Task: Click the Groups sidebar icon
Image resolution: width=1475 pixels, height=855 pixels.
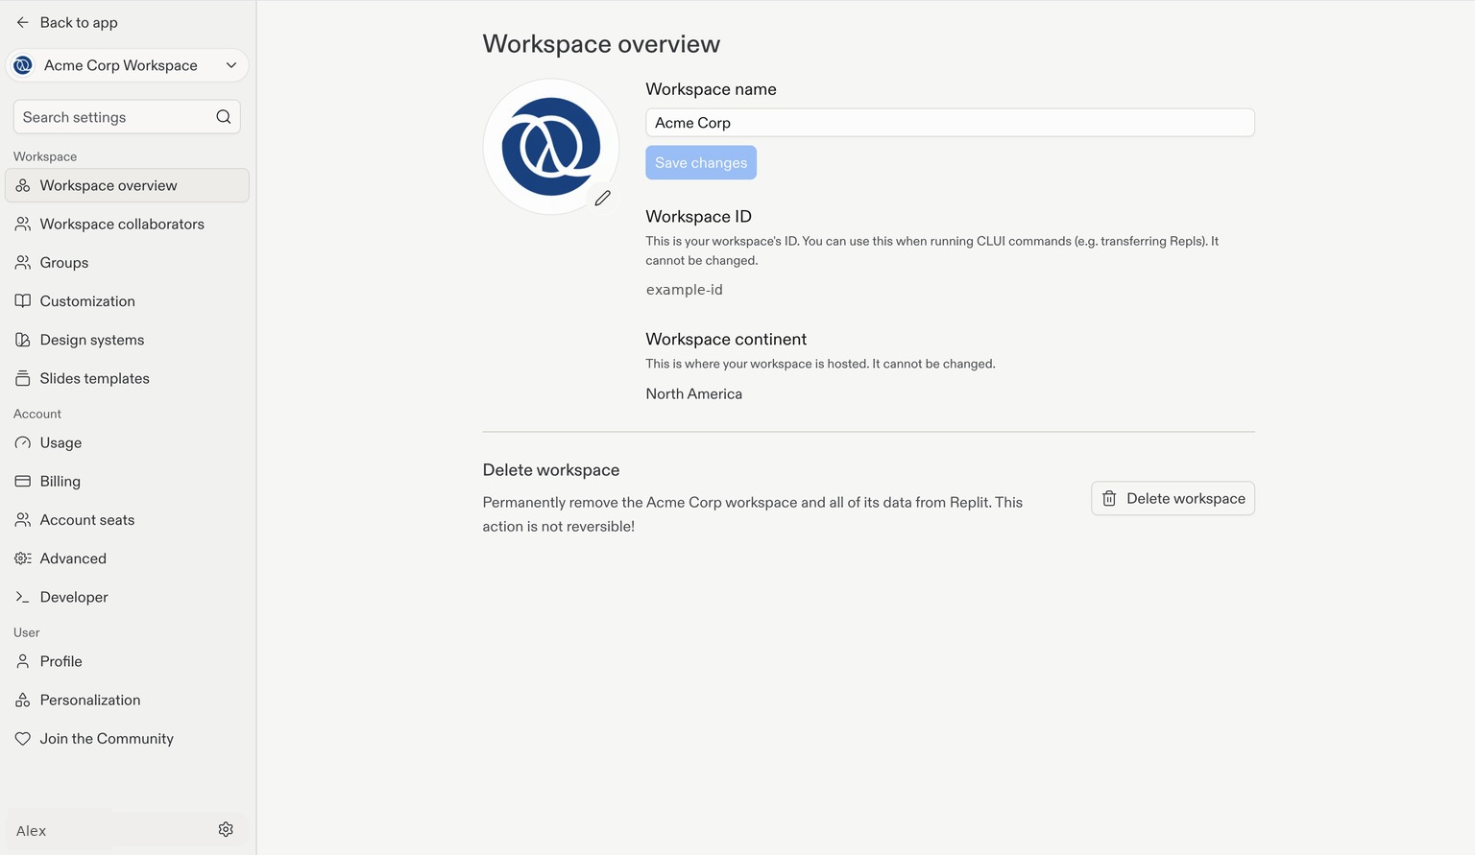Action: 23,262
